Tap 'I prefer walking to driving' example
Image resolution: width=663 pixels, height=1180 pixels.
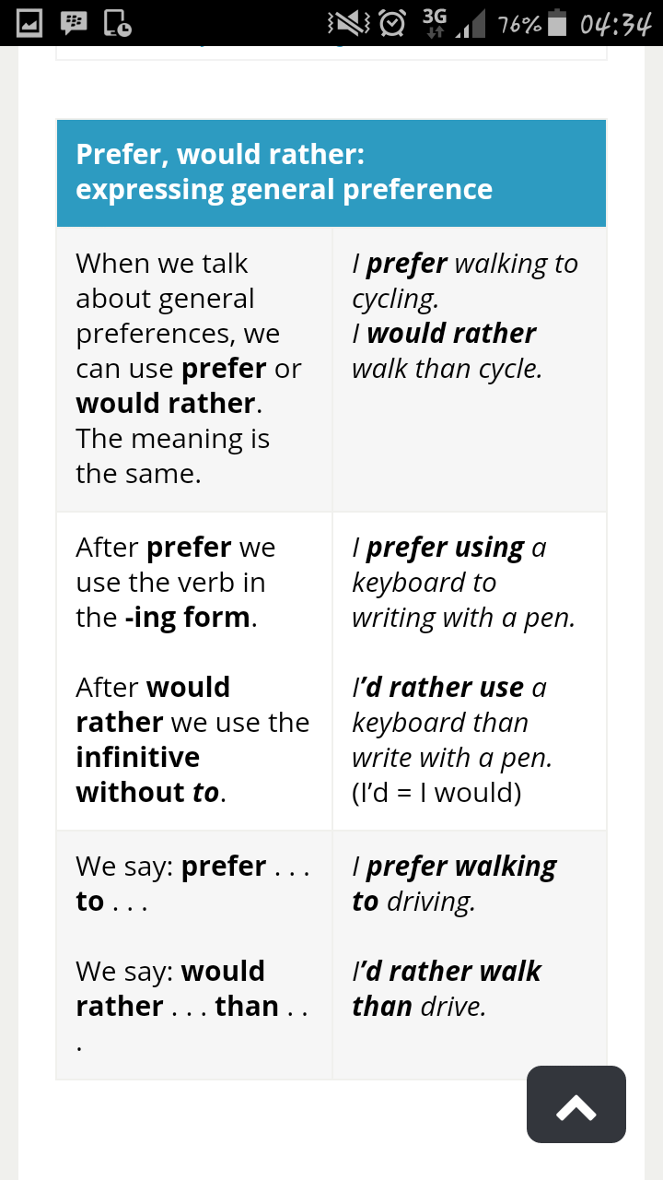point(454,883)
